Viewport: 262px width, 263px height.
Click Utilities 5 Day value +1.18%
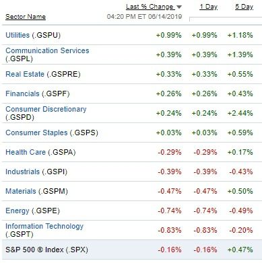pyautogui.click(x=240, y=35)
